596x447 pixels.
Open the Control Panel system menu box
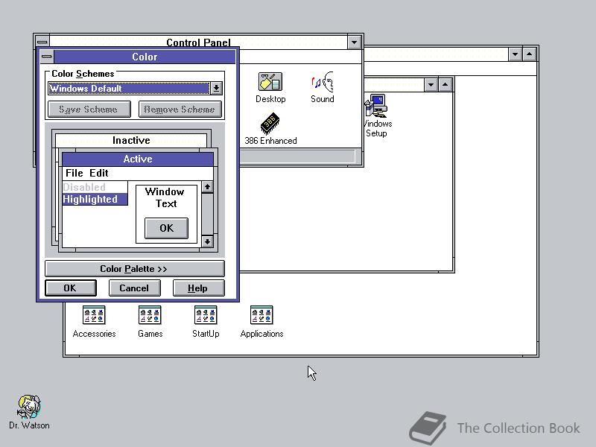point(42,42)
